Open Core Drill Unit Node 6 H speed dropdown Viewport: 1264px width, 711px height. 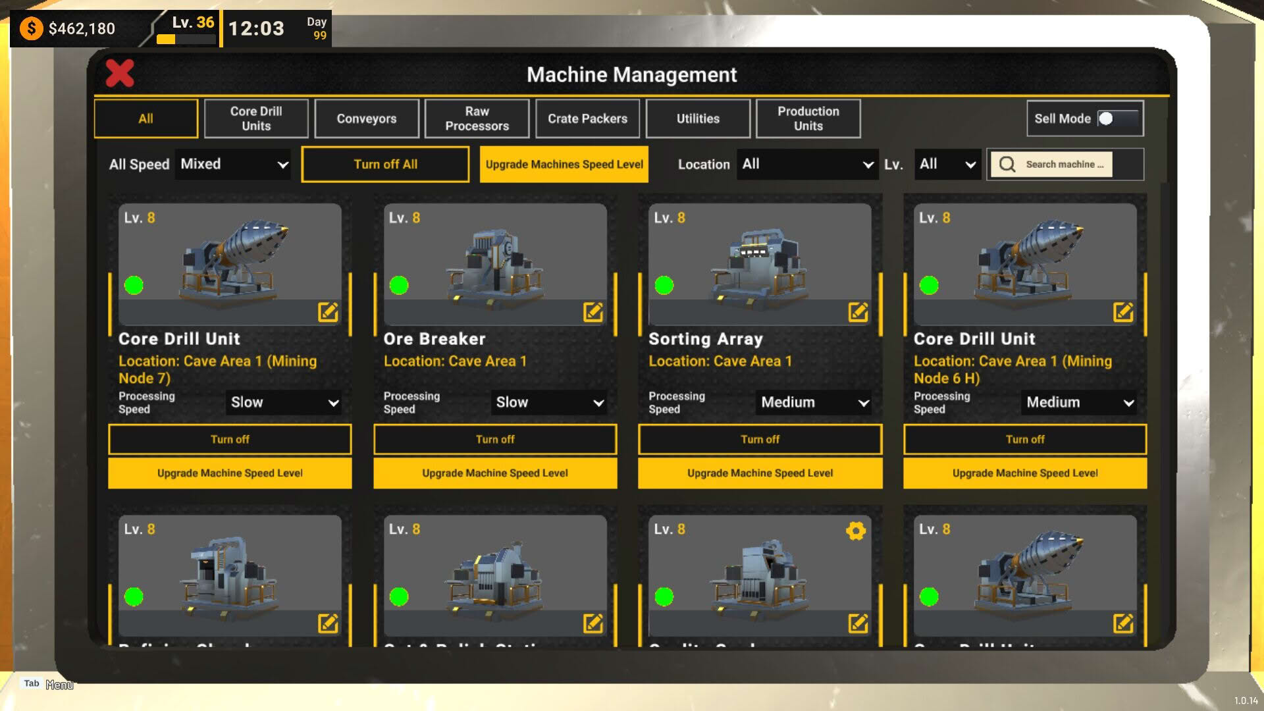pyautogui.click(x=1080, y=402)
